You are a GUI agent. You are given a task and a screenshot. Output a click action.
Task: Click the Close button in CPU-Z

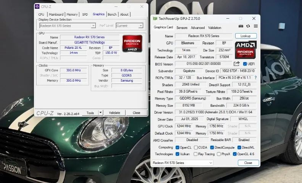(x=136, y=113)
